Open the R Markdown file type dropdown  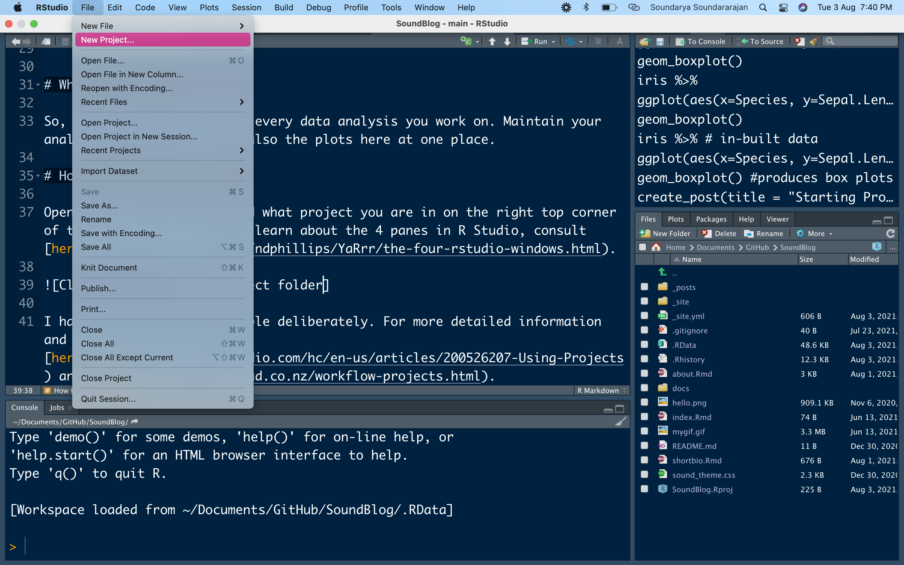click(601, 390)
